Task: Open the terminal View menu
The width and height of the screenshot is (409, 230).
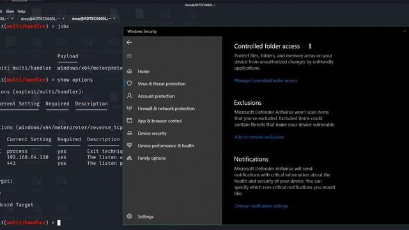Action: (10, 11)
